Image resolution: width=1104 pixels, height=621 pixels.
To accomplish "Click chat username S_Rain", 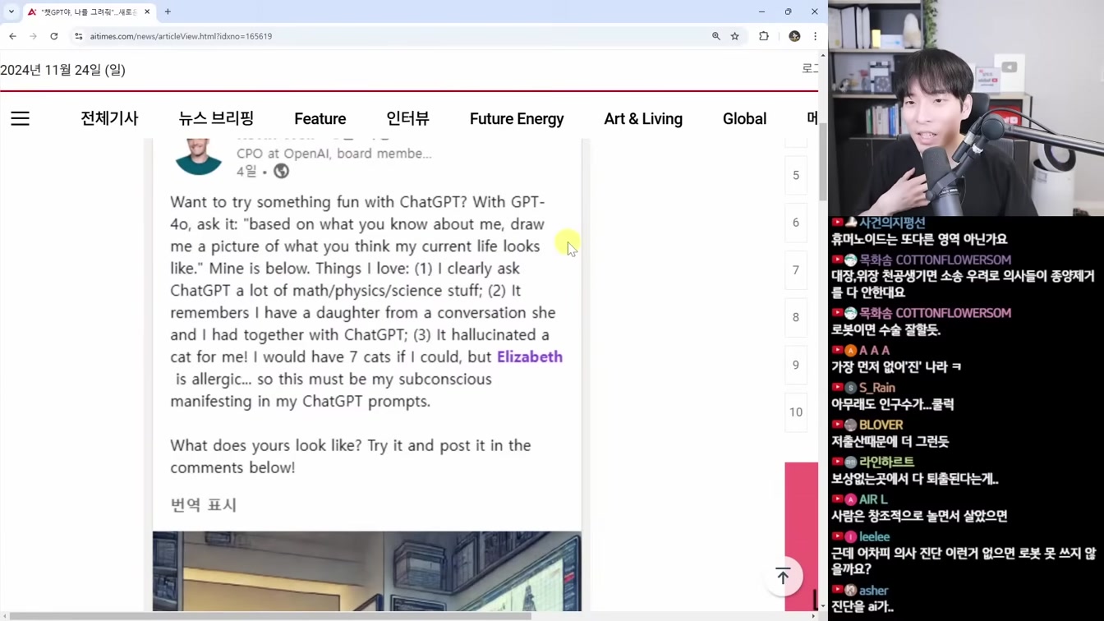I will pyautogui.click(x=876, y=388).
